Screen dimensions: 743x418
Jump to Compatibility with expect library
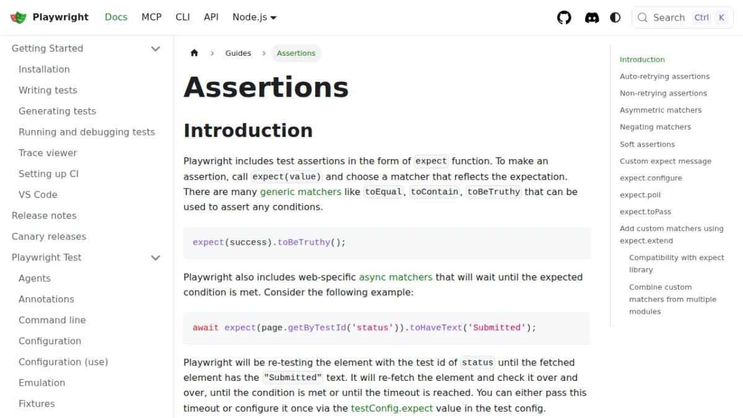(x=677, y=264)
